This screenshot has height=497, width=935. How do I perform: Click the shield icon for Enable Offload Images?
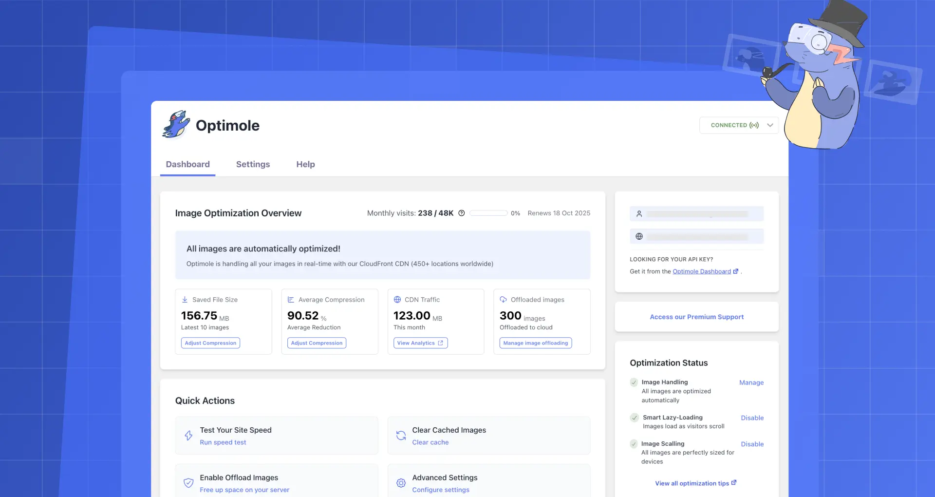(188, 483)
